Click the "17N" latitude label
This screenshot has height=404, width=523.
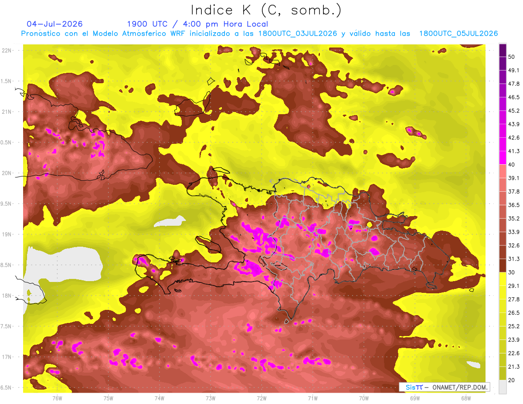pyautogui.click(x=7, y=357)
